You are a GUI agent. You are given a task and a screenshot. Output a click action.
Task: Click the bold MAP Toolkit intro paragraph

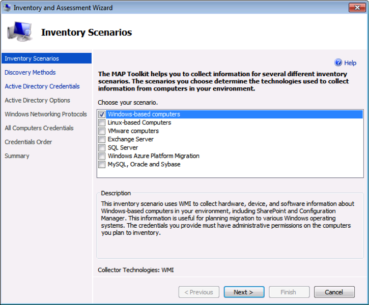(223, 81)
